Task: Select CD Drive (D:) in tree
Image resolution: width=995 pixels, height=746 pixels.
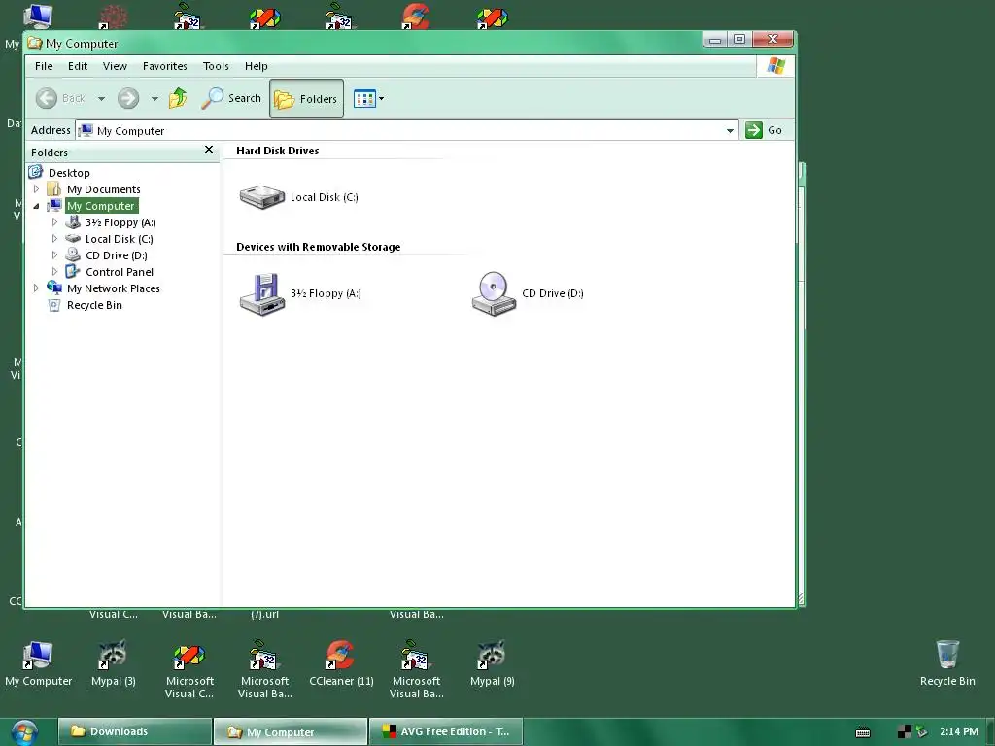Action: tap(117, 255)
